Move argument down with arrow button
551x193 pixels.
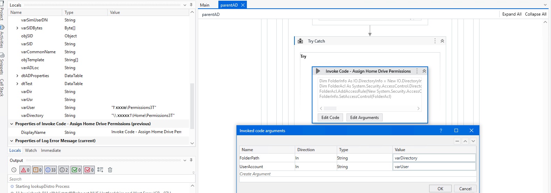point(473,141)
